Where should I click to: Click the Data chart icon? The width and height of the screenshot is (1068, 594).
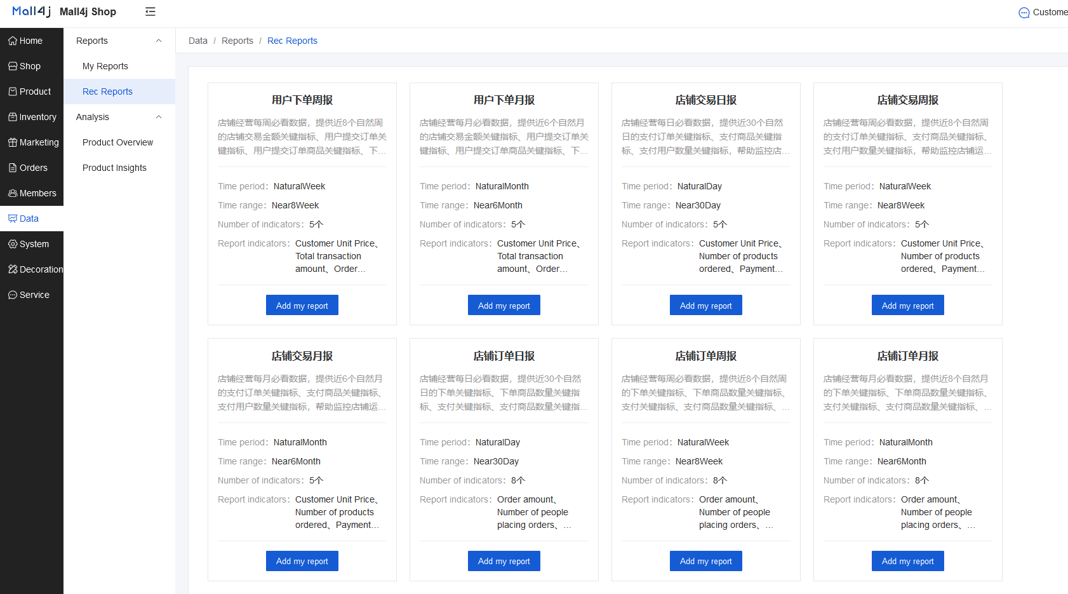click(13, 219)
